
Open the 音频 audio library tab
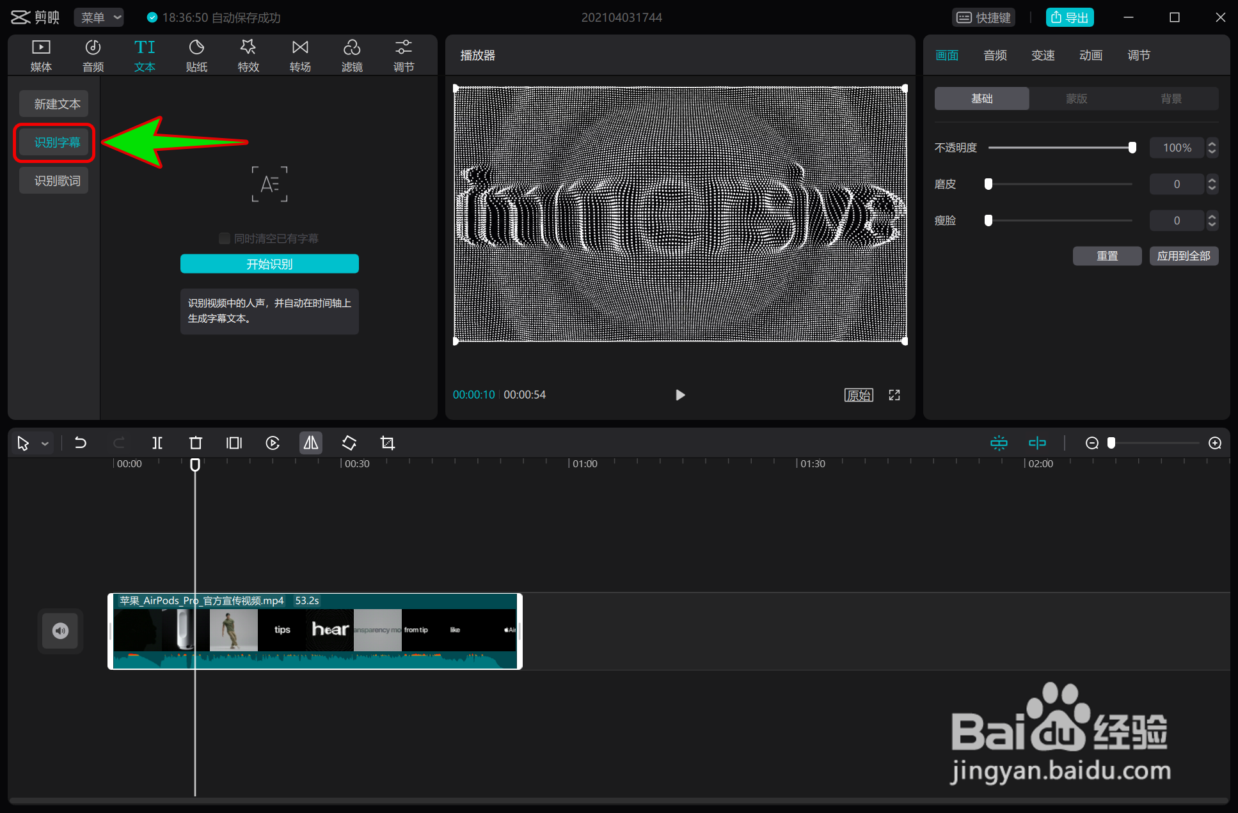tap(93, 56)
